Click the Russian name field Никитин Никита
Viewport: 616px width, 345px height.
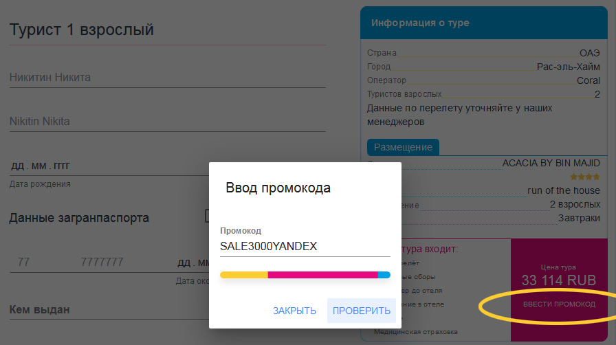click(x=168, y=78)
